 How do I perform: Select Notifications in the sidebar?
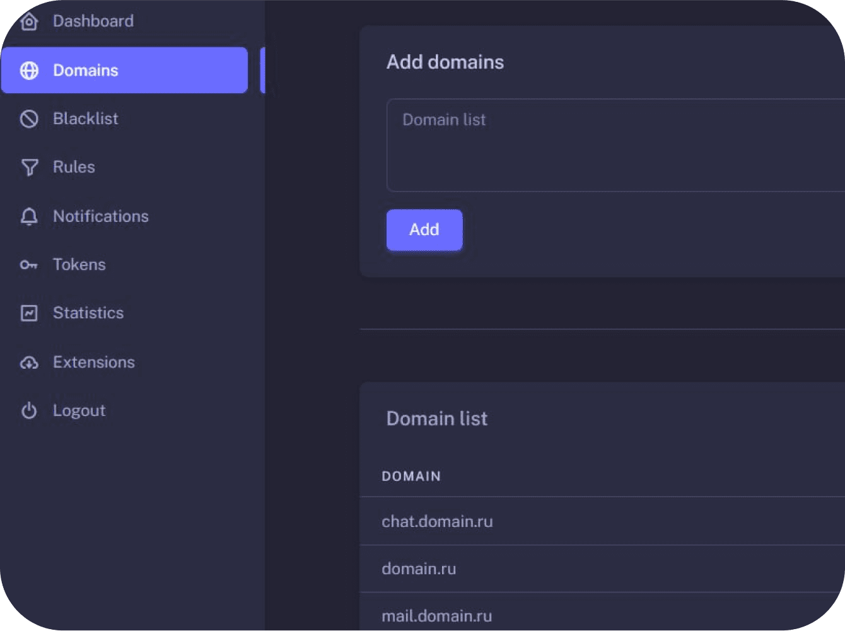[101, 216]
